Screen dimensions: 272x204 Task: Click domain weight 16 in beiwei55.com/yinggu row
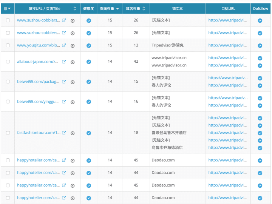(136, 101)
